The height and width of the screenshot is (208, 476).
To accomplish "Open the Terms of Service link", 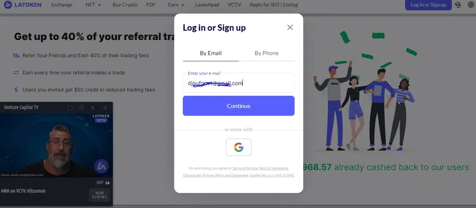I will [x=245, y=168].
